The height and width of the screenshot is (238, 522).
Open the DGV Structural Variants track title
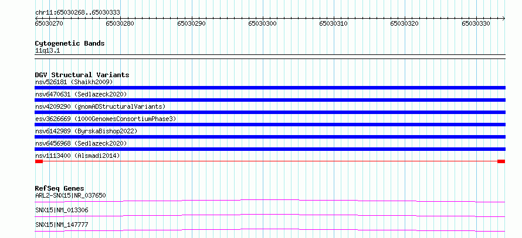82,75
